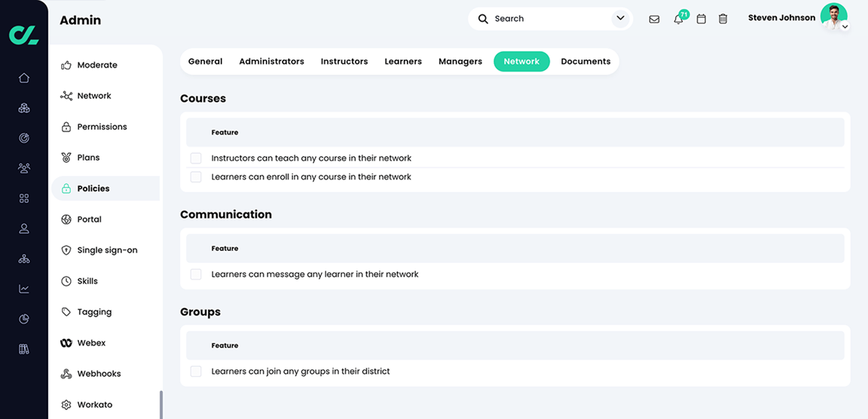Open user menu chevron under avatar
Screen dimensions: 868x419
coord(845,26)
